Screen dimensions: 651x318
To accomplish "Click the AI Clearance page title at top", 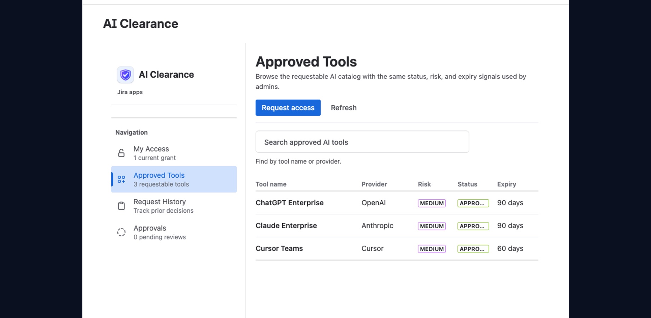I will (x=140, y=24).
